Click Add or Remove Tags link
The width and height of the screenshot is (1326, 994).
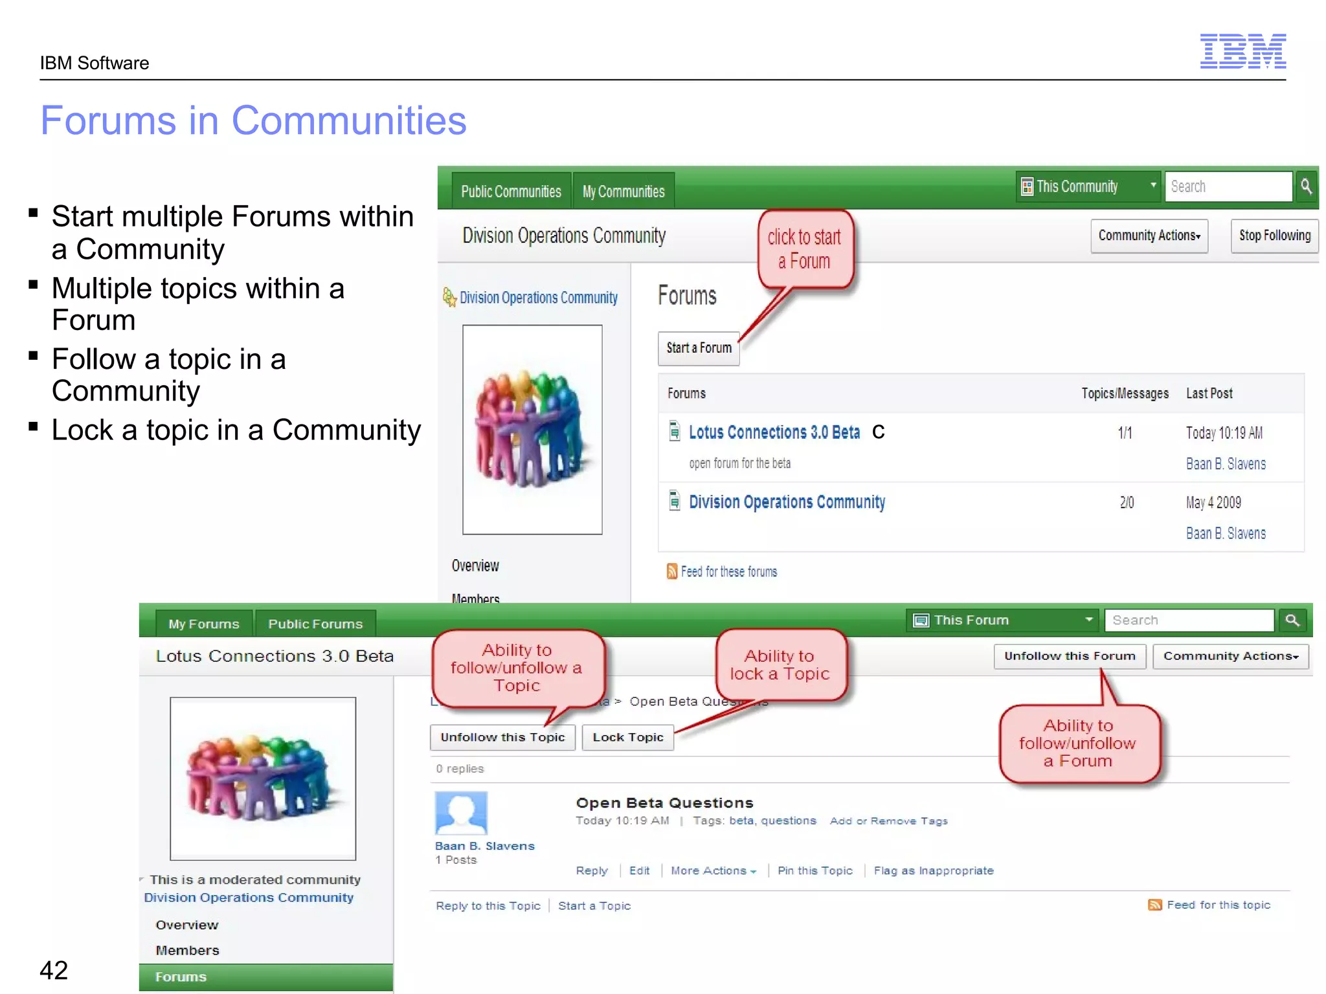tap(888, 821)
